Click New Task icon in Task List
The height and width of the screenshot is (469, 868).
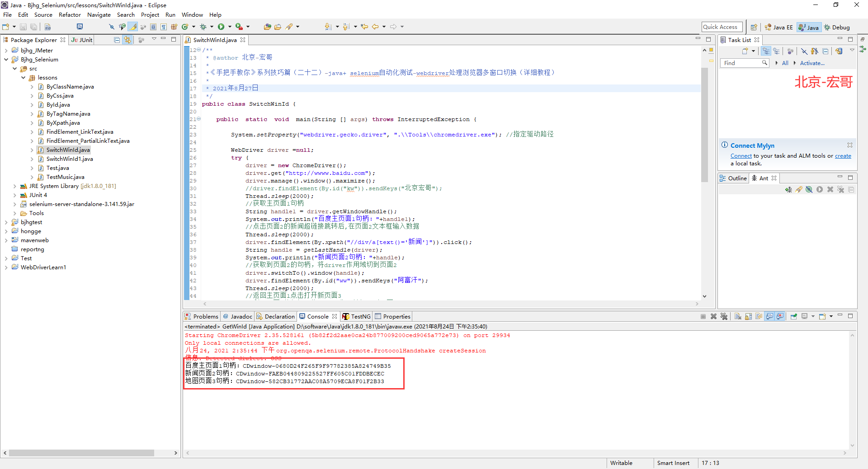[x=745, y=51]
